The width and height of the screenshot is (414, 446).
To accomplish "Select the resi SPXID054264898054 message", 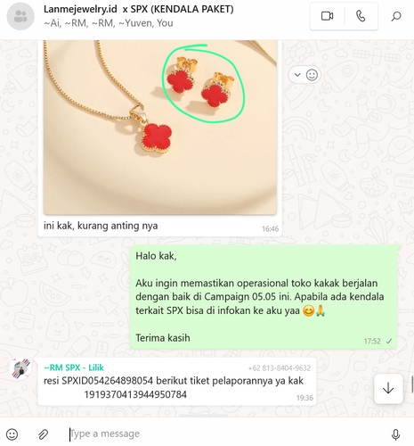I will tap(177, 382).
